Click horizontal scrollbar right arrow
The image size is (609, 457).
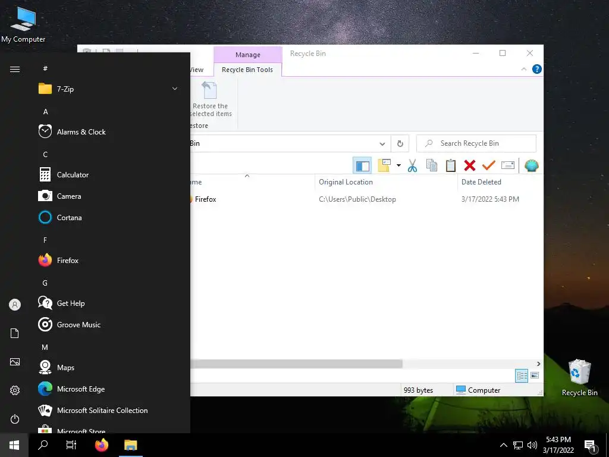coord(538,364)
